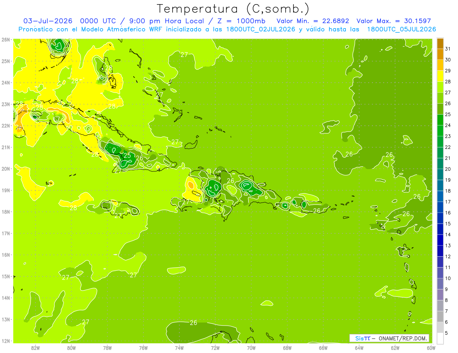Click the '78W' longitude axis label
The image size is (458, 353).
tap(107, 348)
